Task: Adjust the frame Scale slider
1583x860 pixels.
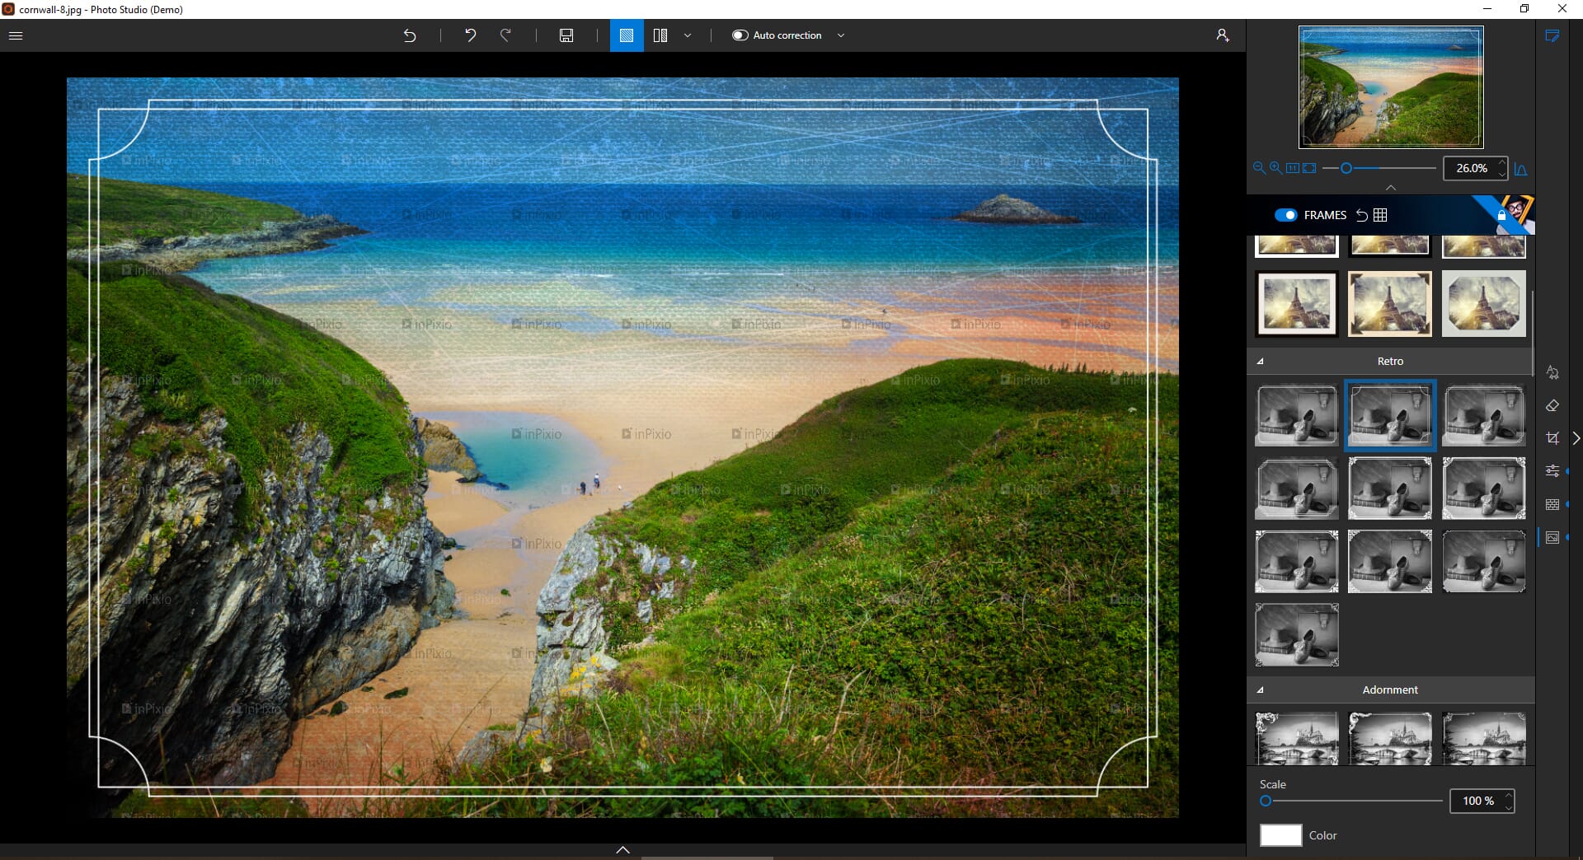Action: 1351,801
